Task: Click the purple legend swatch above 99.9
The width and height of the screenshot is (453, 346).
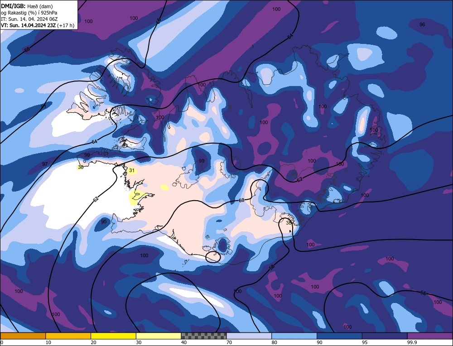Action: tap(430, 336)
